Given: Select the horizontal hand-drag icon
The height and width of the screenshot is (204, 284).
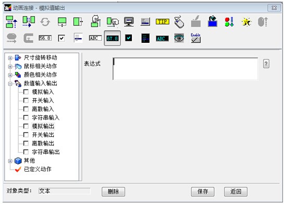Looking at the screenshot, I should pyautogui.click(x=113, y=22).
